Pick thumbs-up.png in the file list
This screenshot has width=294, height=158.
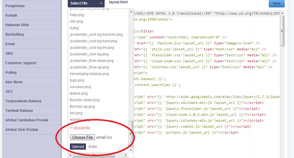[82, 107]
